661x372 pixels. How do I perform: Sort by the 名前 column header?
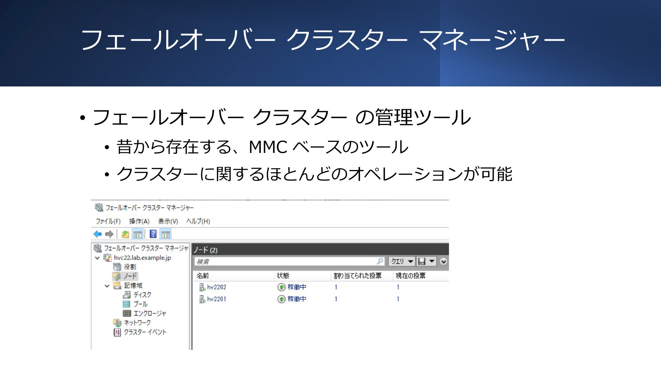[x=234, y=276]
